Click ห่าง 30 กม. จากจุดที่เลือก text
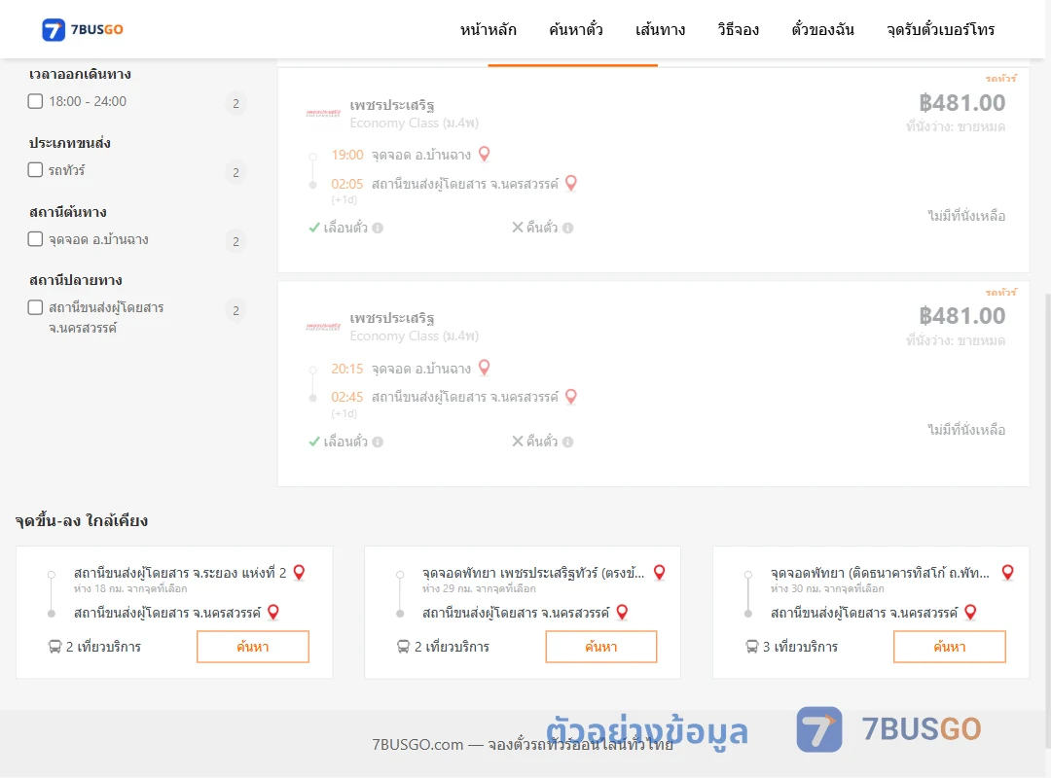This screenshot has height=778, width=1051. coord(827,589)
